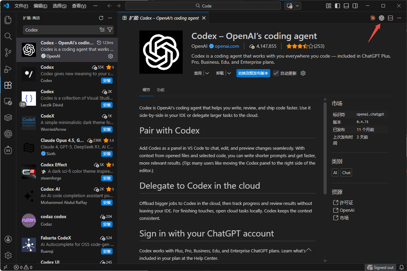The width and height of the screenshot is (407, 271).
Task: Open the 查看(V) menu
Action: pos(79,6)
